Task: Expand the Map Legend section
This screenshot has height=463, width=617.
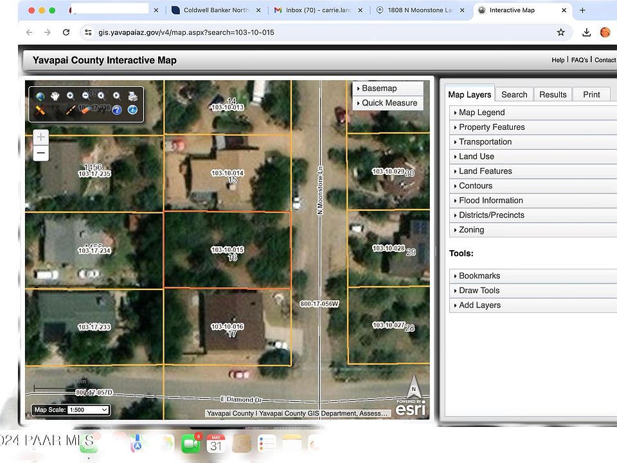Action: coord(533,113)
